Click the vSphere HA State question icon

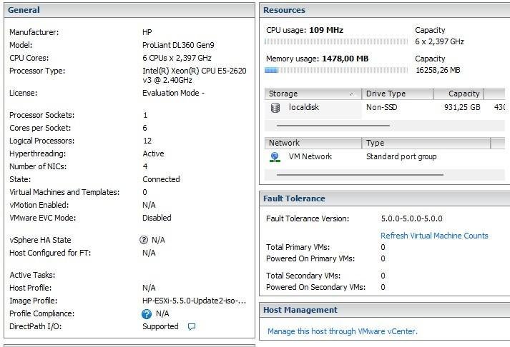(144, 240)
